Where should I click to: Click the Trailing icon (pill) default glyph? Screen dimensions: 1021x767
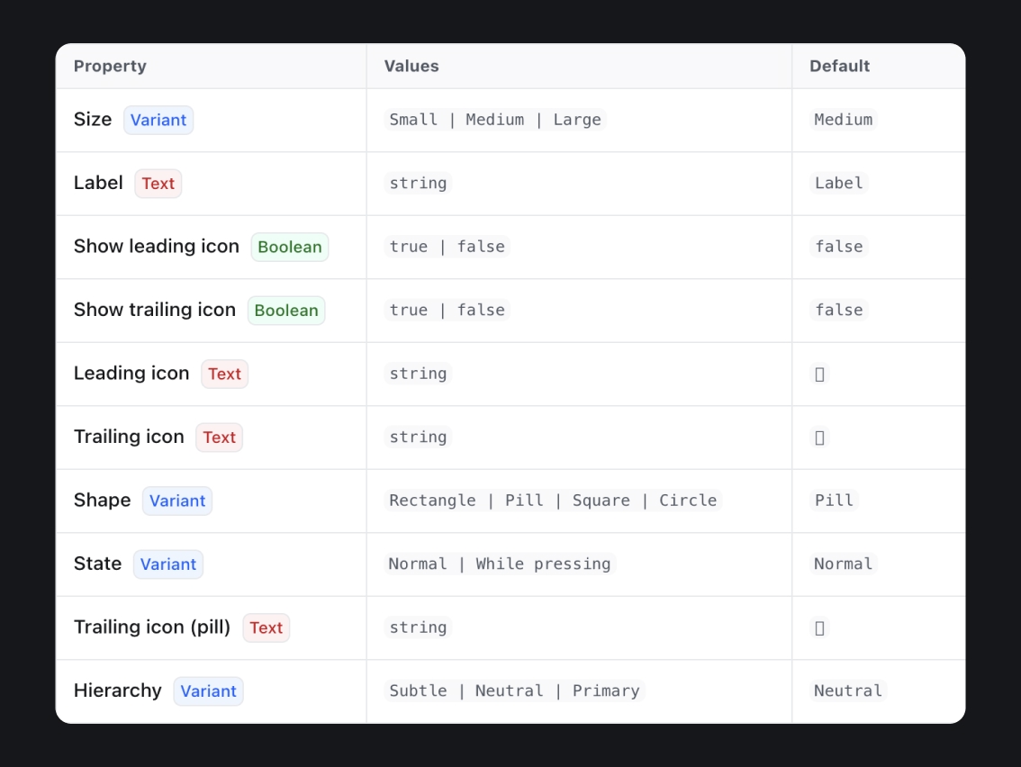pyautogui.click(x=819, y=627)
